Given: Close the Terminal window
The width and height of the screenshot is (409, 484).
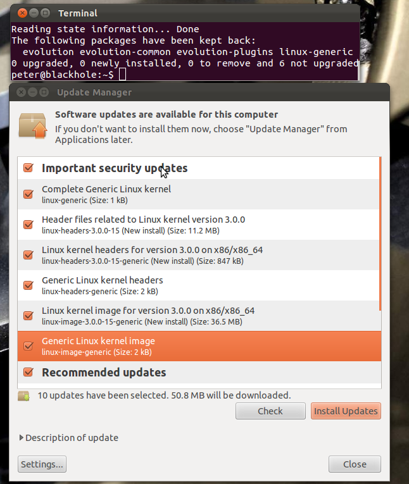Looking at the screenshot, I should 22,13.
